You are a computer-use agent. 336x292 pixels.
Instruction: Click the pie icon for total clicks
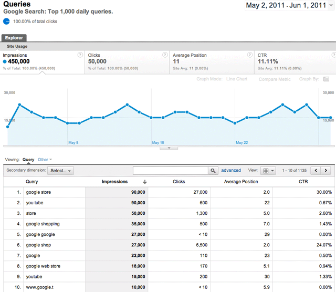[x=6, y=22]
